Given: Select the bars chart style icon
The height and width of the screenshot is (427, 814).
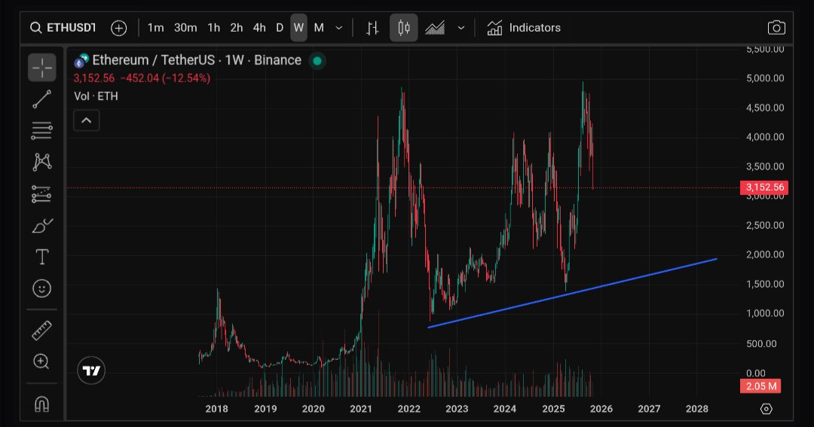Looking at the screenshot, I should (x=372, y=28).
